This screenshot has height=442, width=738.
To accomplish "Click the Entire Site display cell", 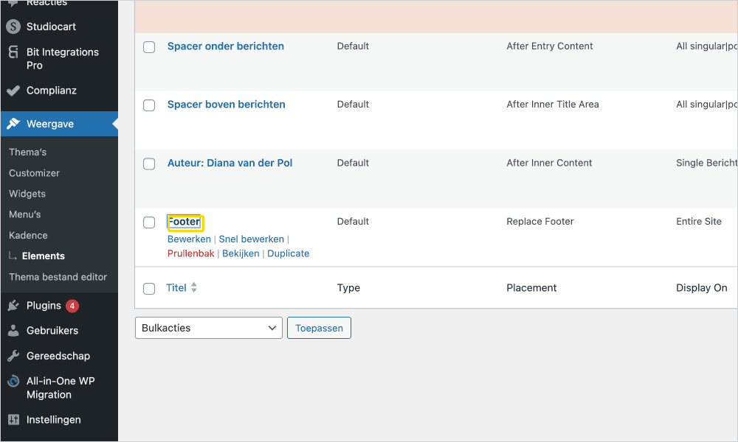I will 699,222.
